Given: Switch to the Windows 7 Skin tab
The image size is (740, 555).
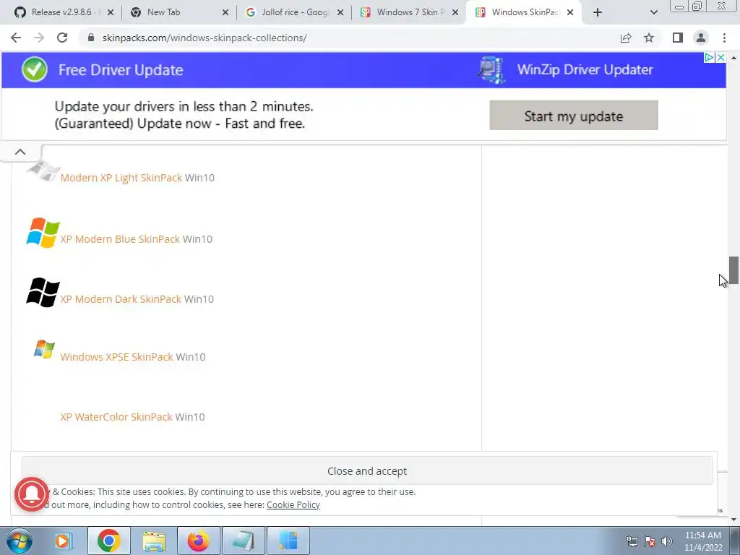Looking at the screenshot, I should [x=408, y=12].
